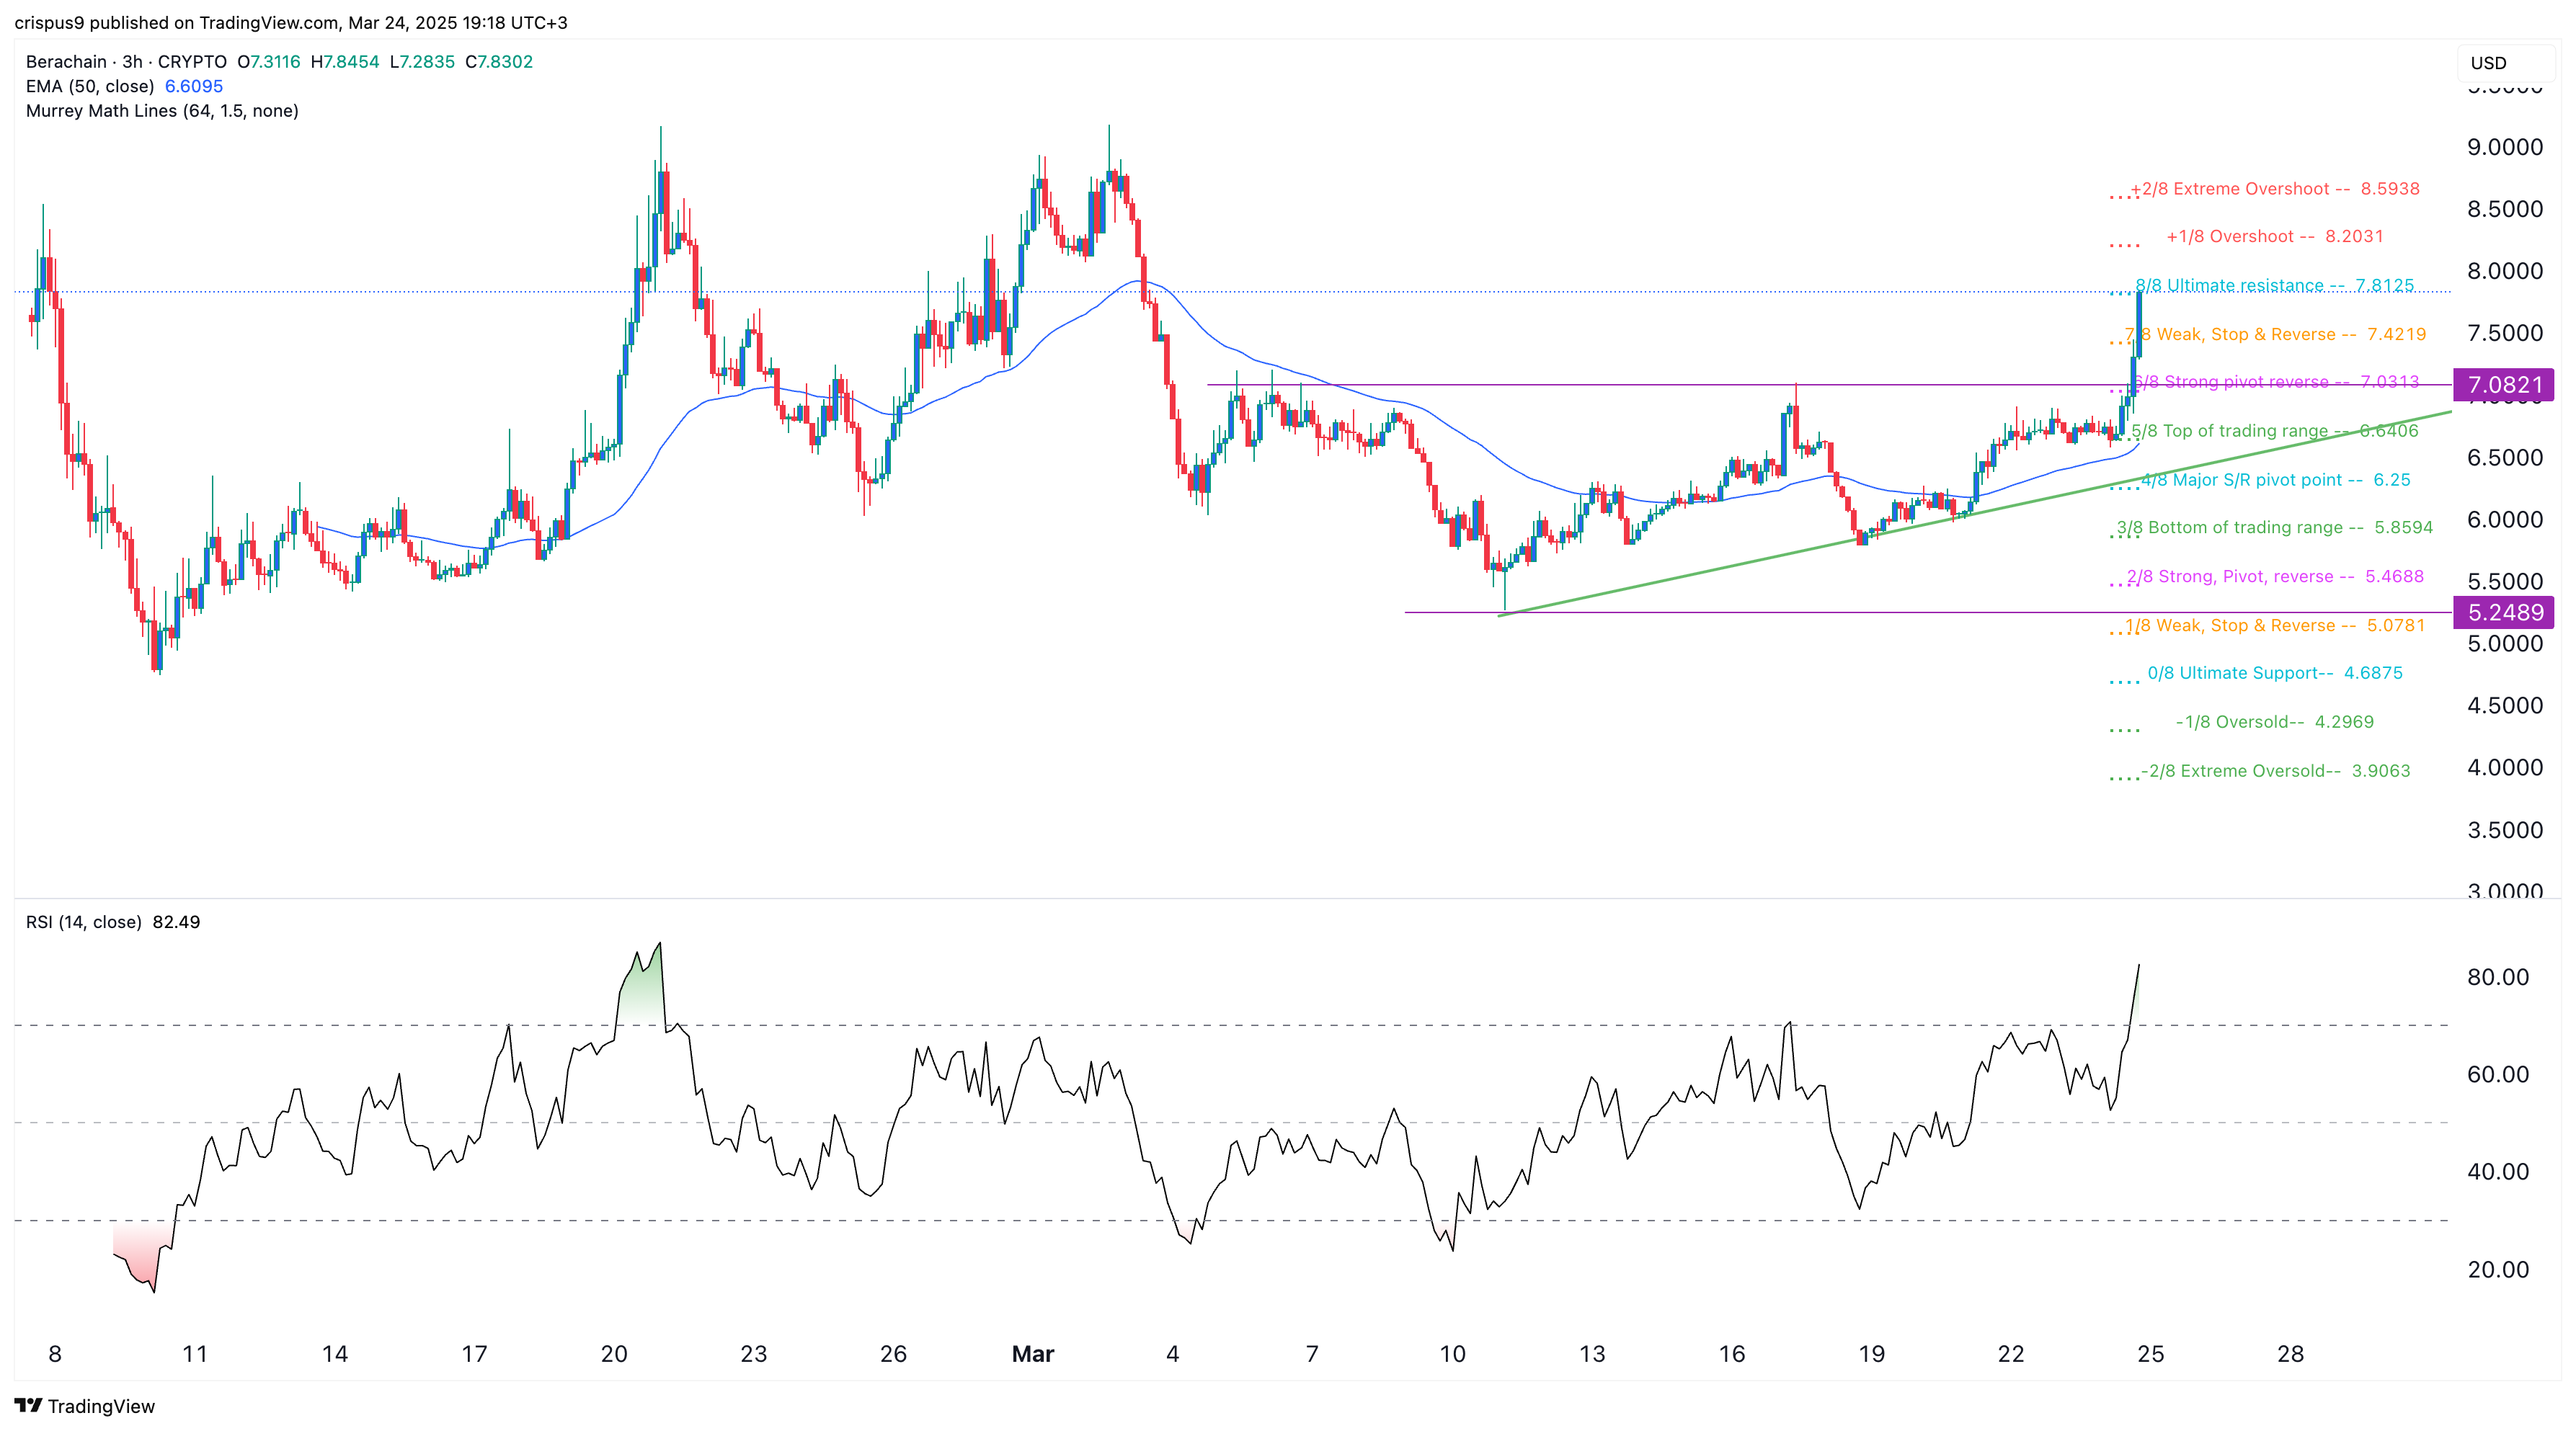This screenshot has width=2576, height=1431.
Task: Click the 5.2489 purple price label
Action: point(2504,612)
